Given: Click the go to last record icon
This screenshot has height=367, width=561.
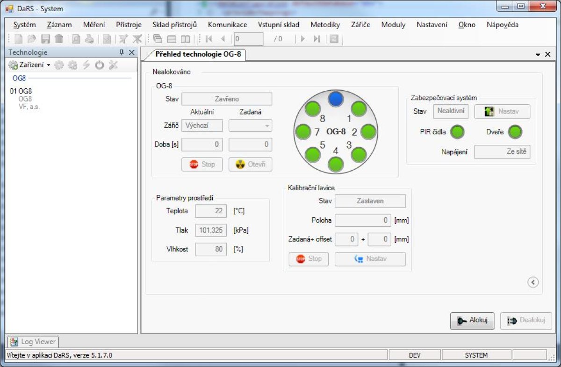Looking at the screenshot, I should [x=317, y=39].
